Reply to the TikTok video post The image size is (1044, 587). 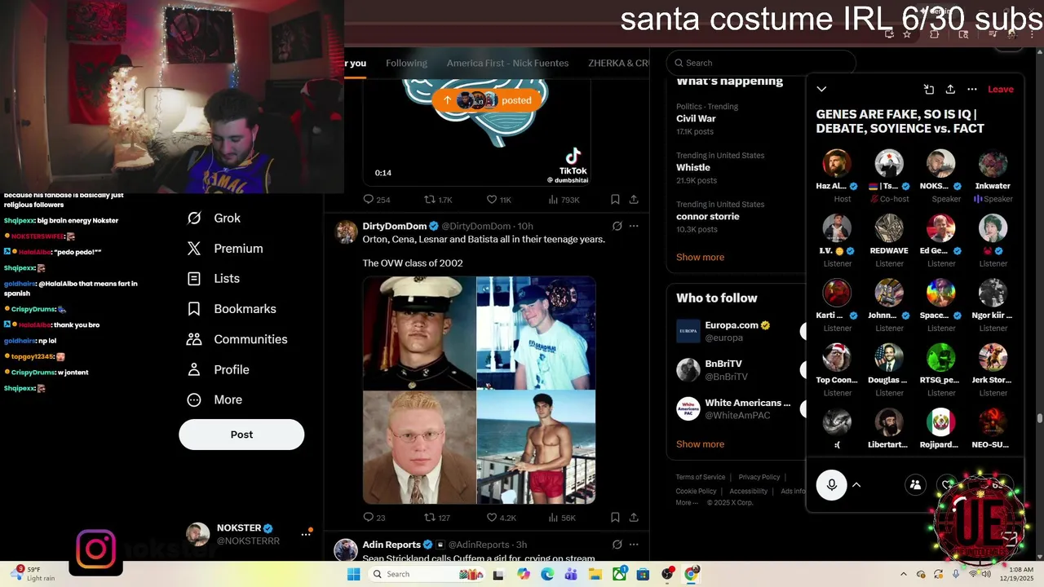pyautogui.click(x=376, y=200)
